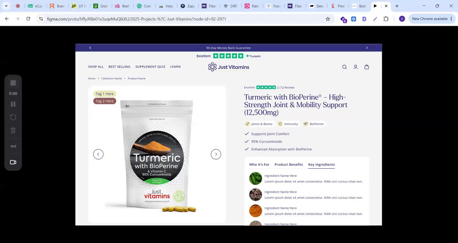Switch to the eCom browser tab
The height and width of the screenshot is (243, 458).
pyautogui.click(x=35, y=6)
